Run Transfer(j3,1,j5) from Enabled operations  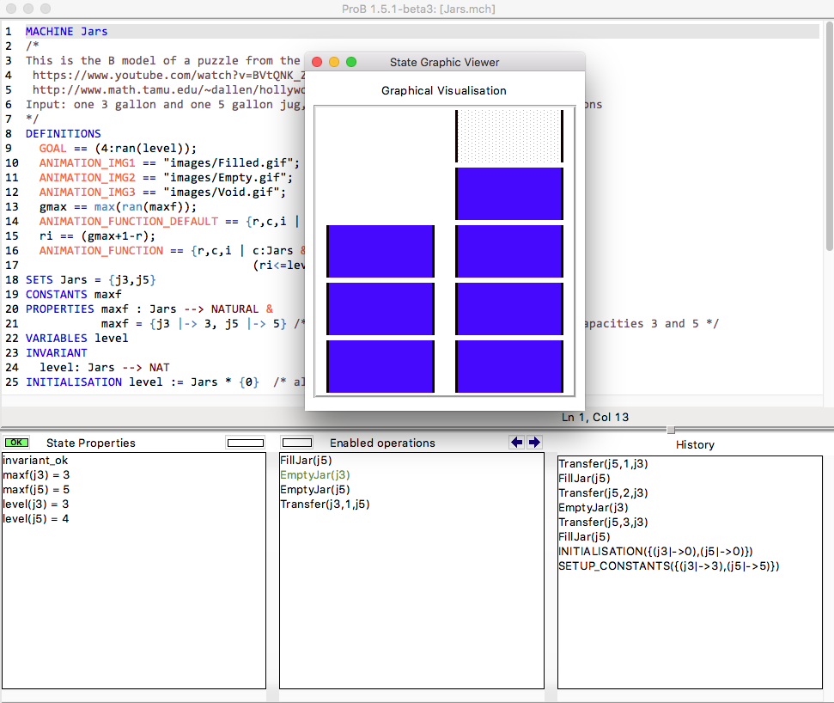click(325, 504)
